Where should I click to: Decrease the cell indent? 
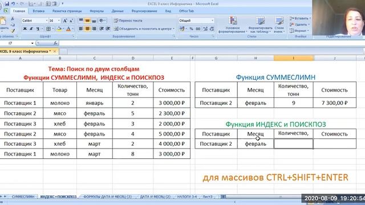pyautogui.click(x=102, y=29)
